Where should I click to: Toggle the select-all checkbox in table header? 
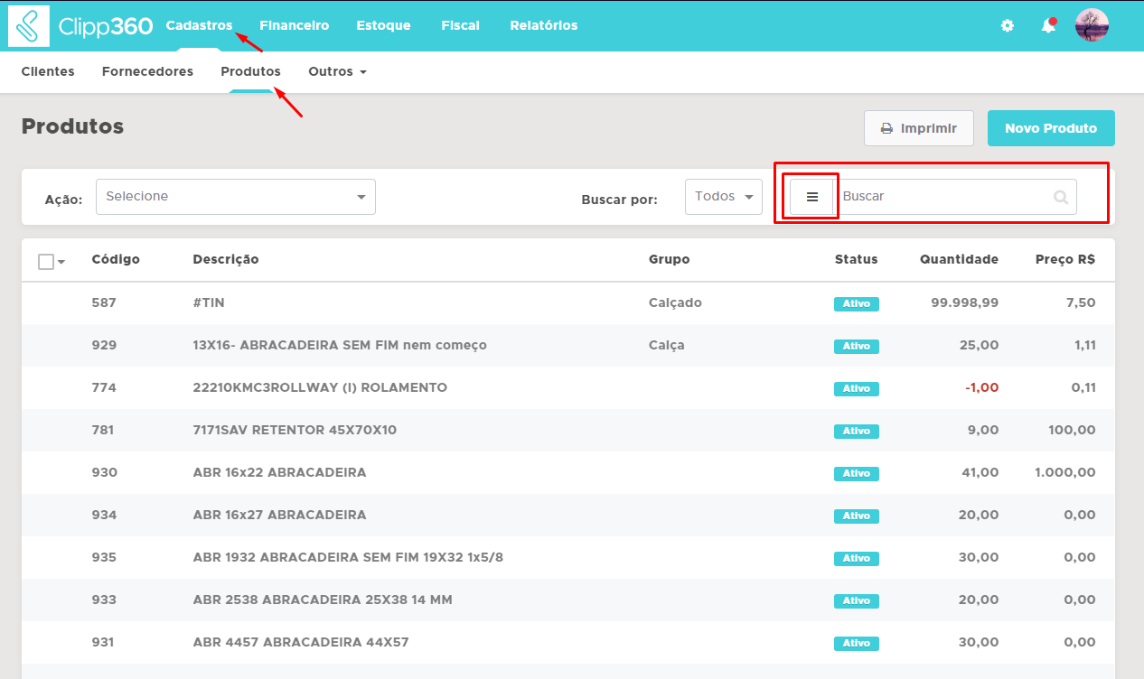(46, 262)
